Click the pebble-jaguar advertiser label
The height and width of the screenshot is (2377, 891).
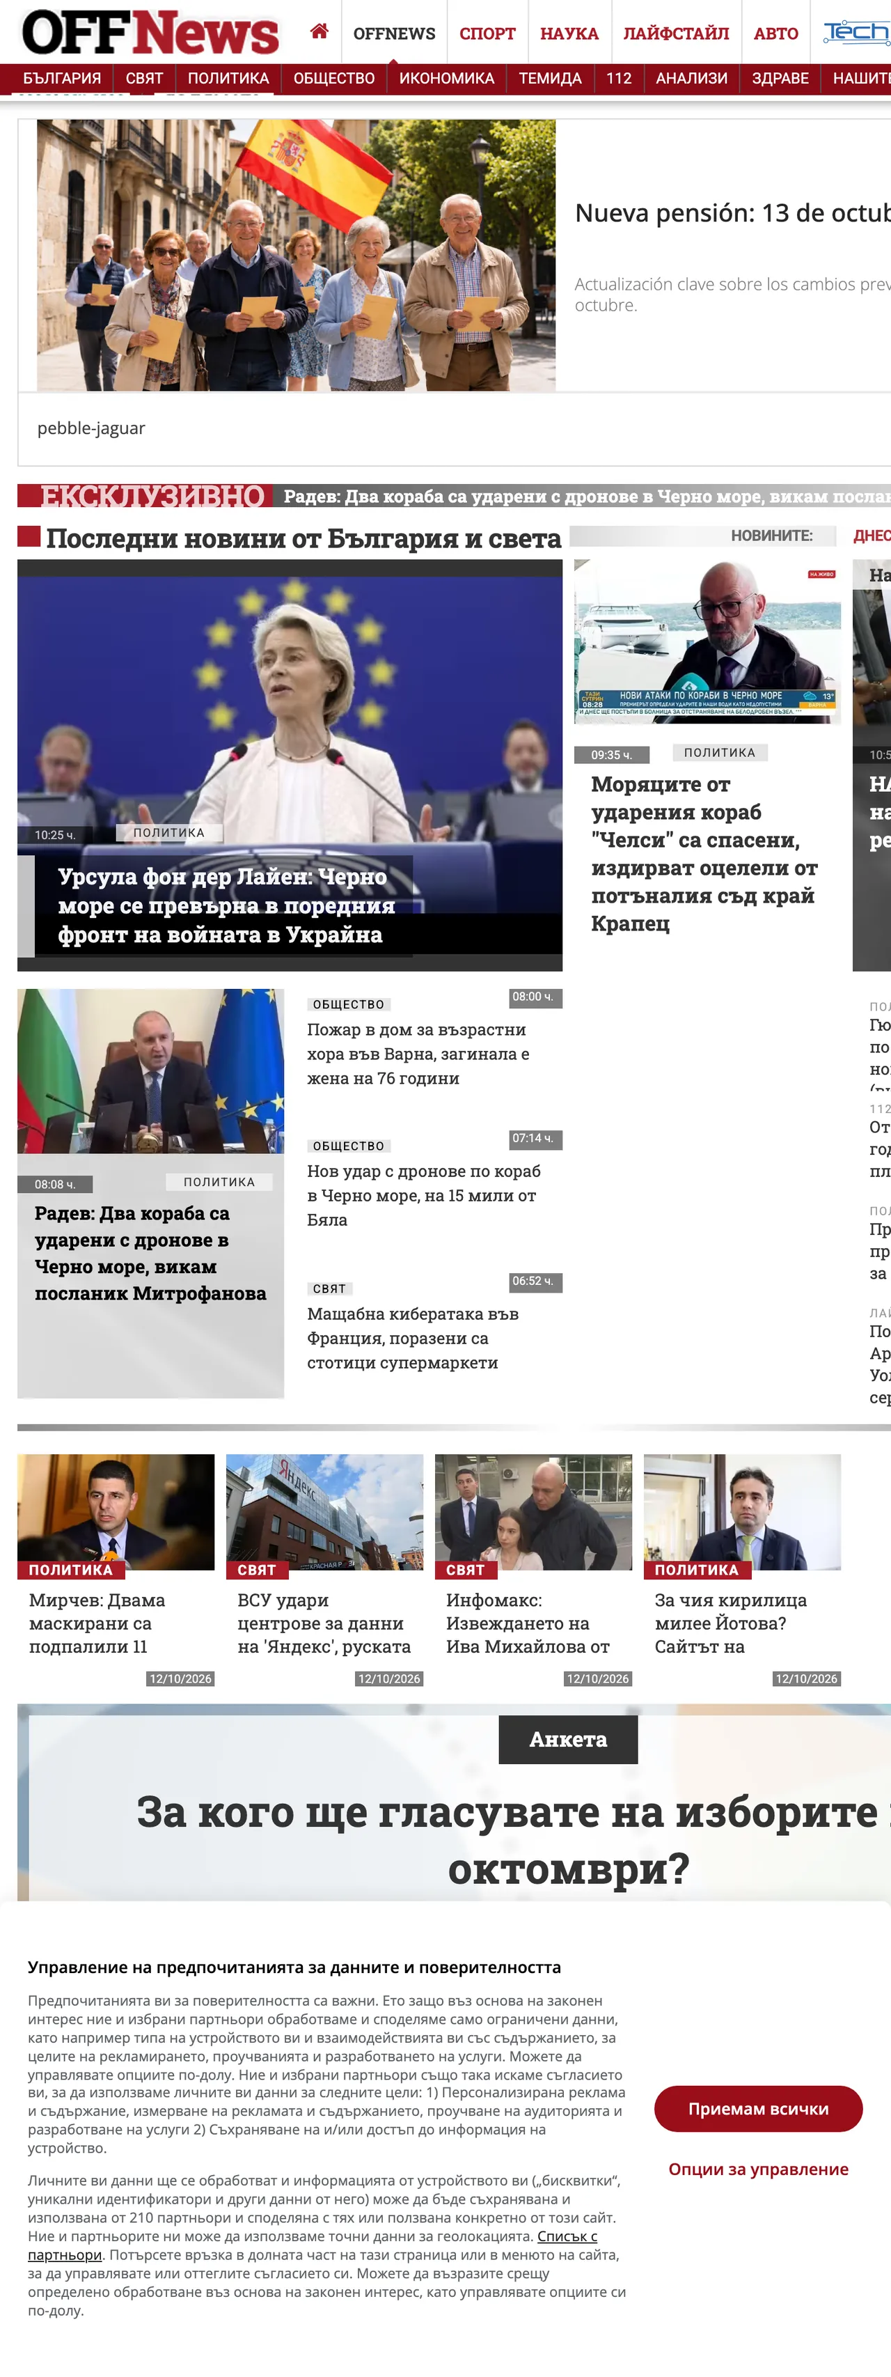tap(91, 428)
